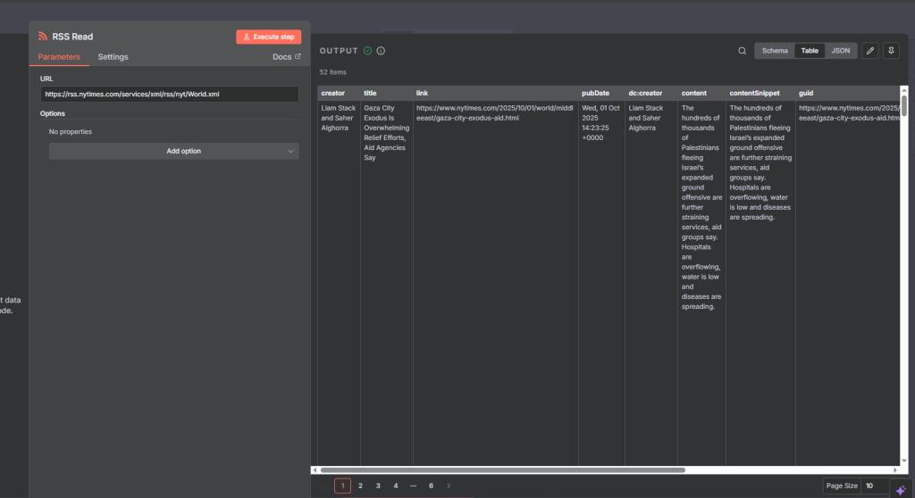
Task: Click the pencil edit output icon
Action: pyautogui.click(x=869, y=51)
